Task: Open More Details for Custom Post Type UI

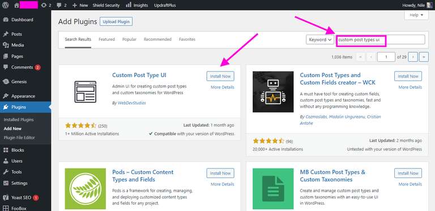Action: click(222, 87)
